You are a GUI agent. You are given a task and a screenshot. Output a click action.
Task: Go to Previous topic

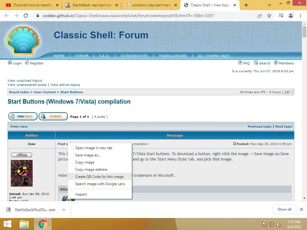tap(260, 127)
